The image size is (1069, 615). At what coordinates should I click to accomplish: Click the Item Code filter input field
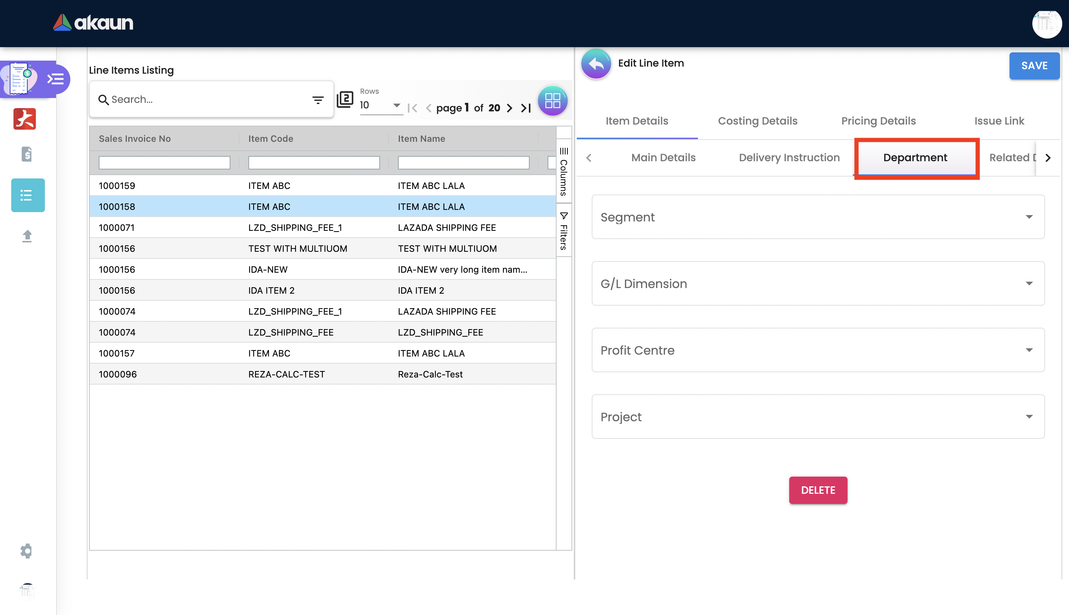[314, 163]
